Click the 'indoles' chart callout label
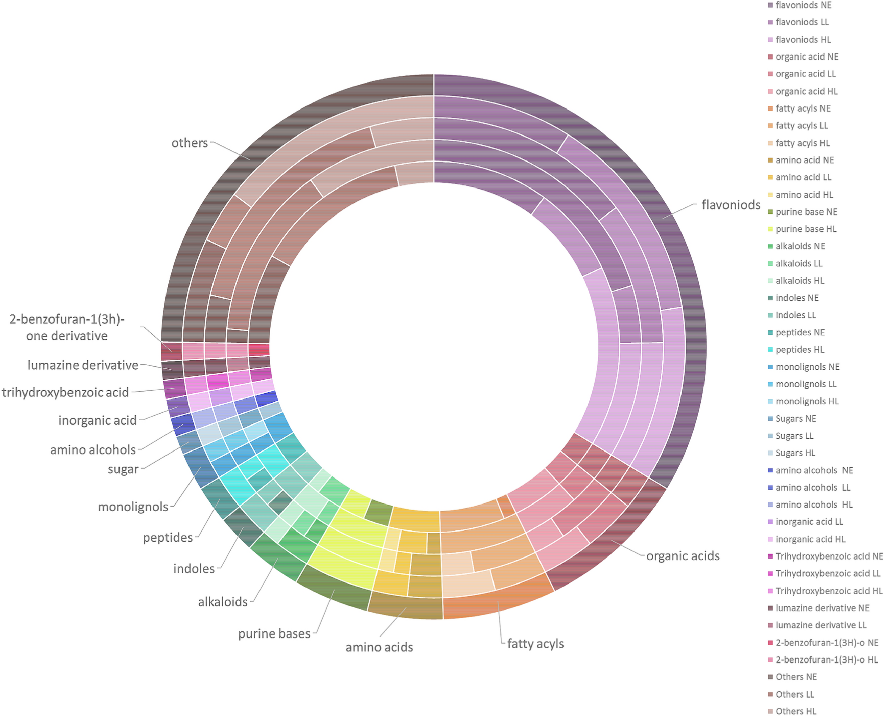This screenshot has width=884, height=716. 194,569
